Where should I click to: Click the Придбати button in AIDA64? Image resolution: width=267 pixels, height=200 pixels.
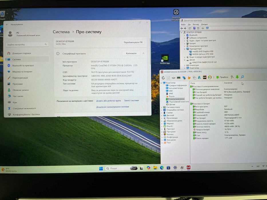pyautogui.click(x=222, y=77)
